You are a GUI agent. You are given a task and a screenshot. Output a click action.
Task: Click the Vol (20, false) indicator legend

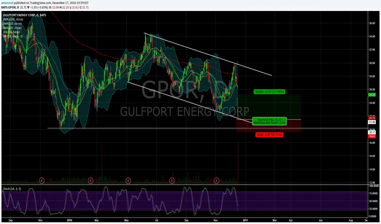(x=11, y=32)
